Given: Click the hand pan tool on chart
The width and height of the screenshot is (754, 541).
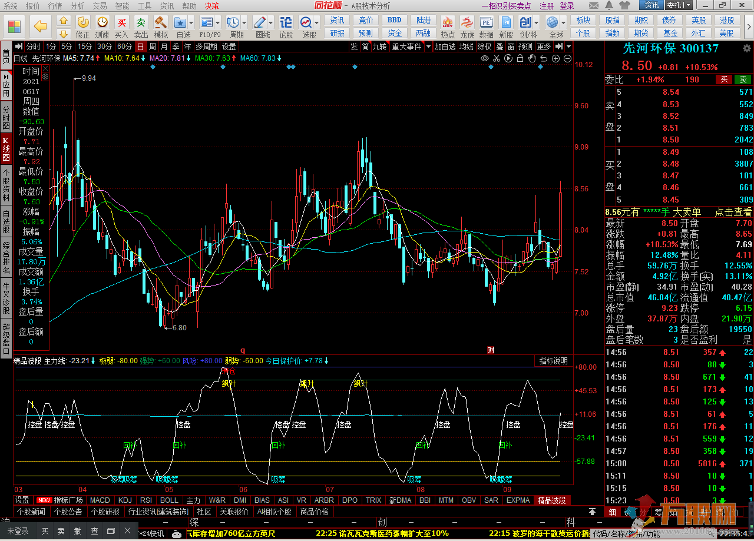Looking at the screenshot, I should [532, 58].
